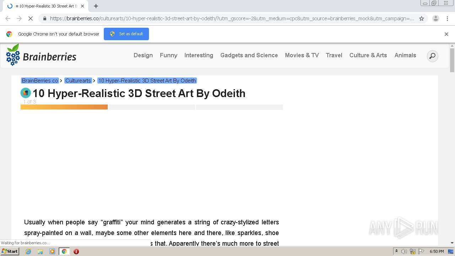Show hidden system tray icons
Screen dimensions: 455x256
coord(396,251)
